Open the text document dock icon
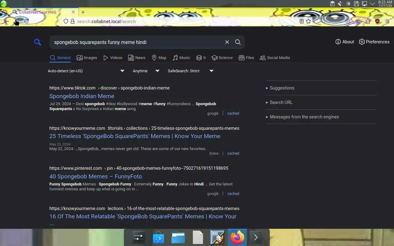 (x=198, y=237)
